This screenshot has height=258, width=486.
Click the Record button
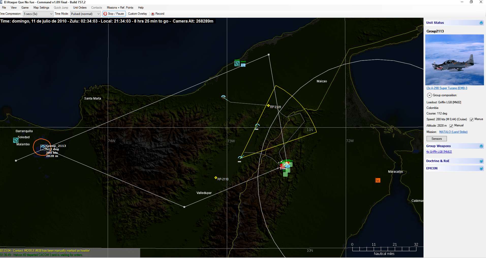(x=158, y=14)
